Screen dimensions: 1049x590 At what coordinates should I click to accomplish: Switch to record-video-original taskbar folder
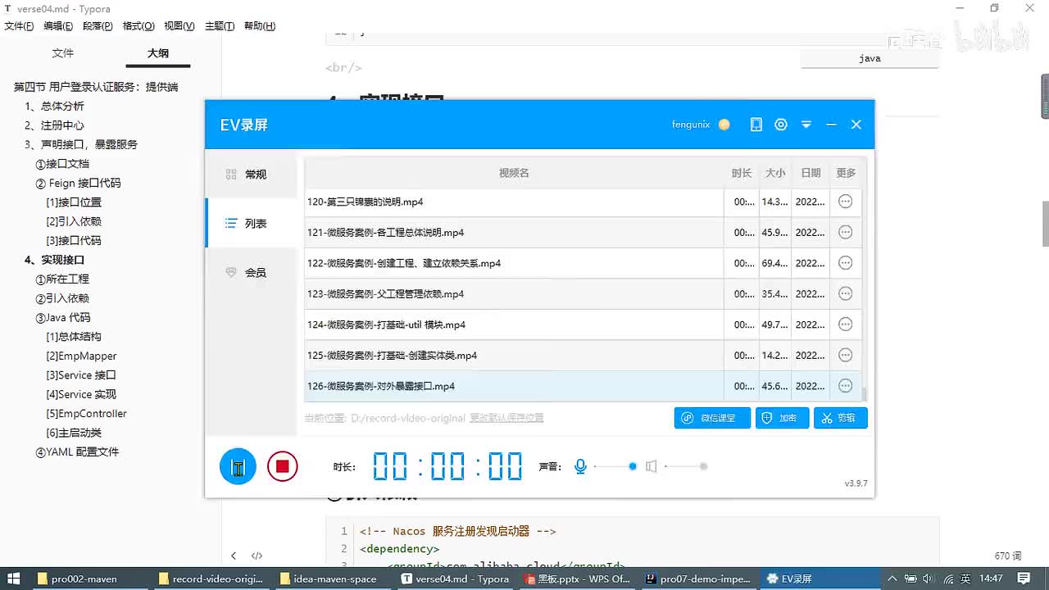point(211,579)
